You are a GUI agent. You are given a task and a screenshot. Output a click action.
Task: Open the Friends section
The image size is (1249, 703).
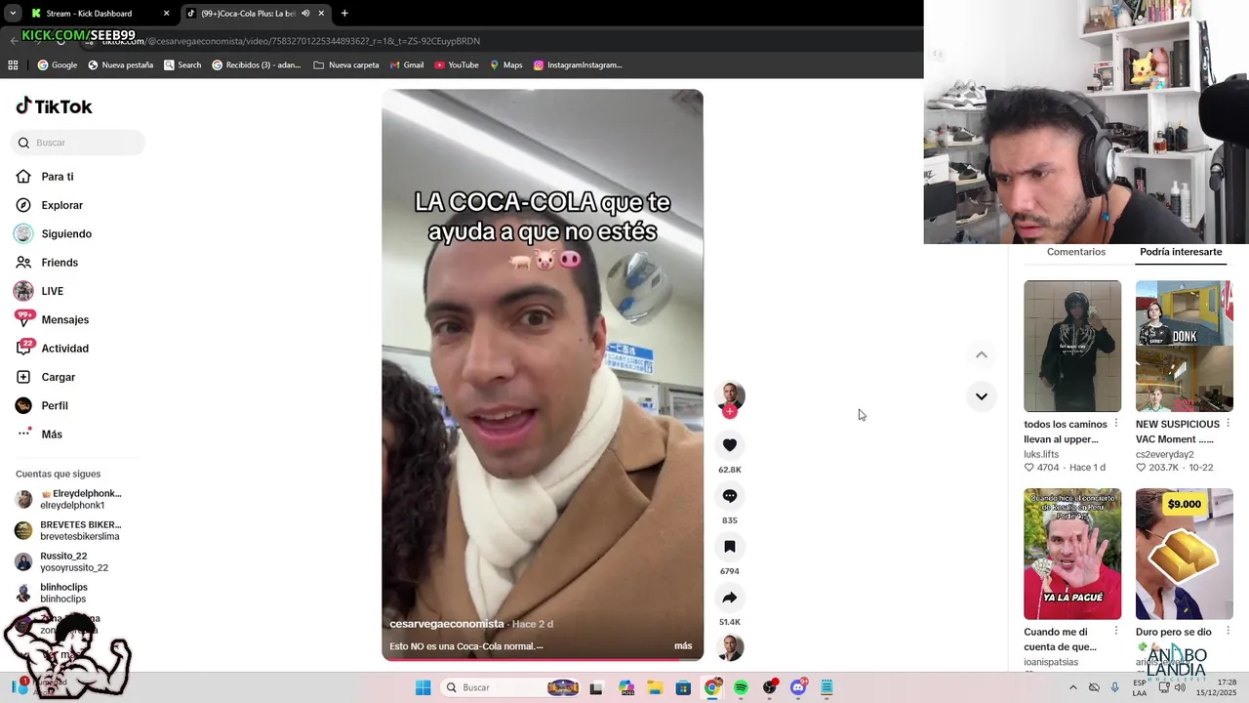(x=47, y=263)
